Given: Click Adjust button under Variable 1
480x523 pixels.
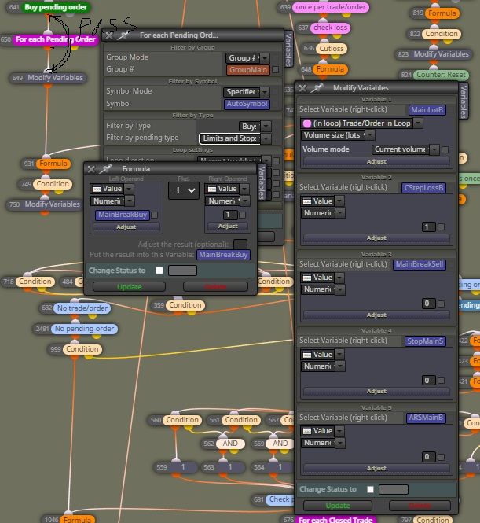Looking at the screenshot, I should click(x=376, y=161).
